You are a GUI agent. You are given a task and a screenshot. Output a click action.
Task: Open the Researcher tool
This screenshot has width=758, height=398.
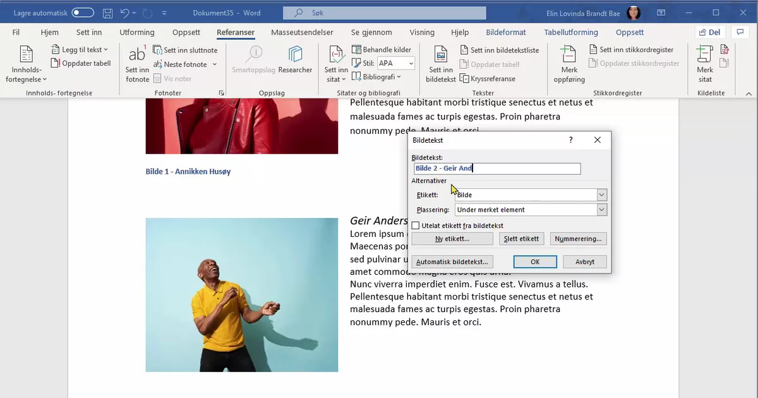click(x=295, y=60)
